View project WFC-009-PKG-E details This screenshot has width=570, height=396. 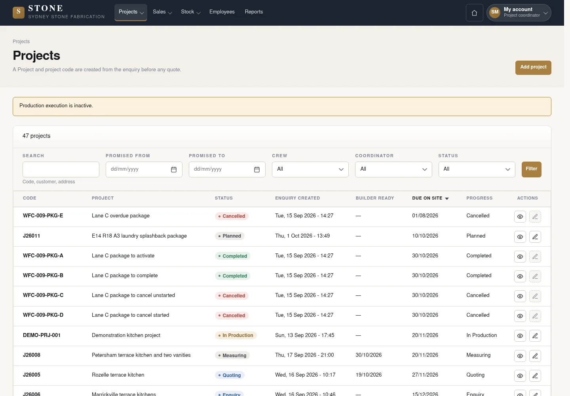(x=520, y=217)
